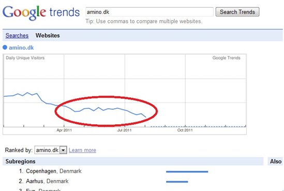Viewport: 284px width, 191px height.
Task: Open the Learn more link
Action: pyautogui.click(x=82, y=150)
